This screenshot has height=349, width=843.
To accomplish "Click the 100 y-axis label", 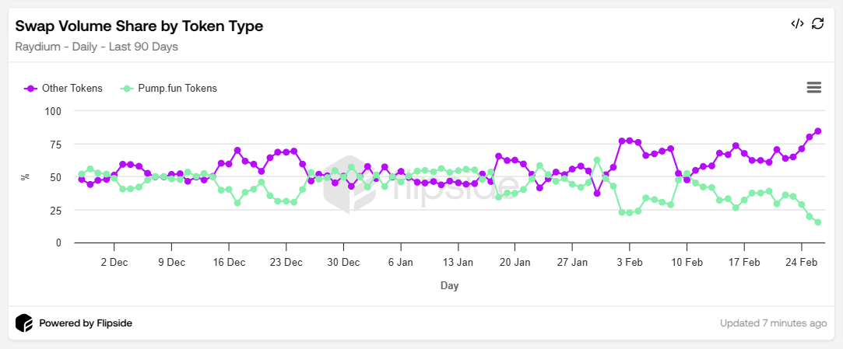I will pyautogui.click(x=52, y=111).
